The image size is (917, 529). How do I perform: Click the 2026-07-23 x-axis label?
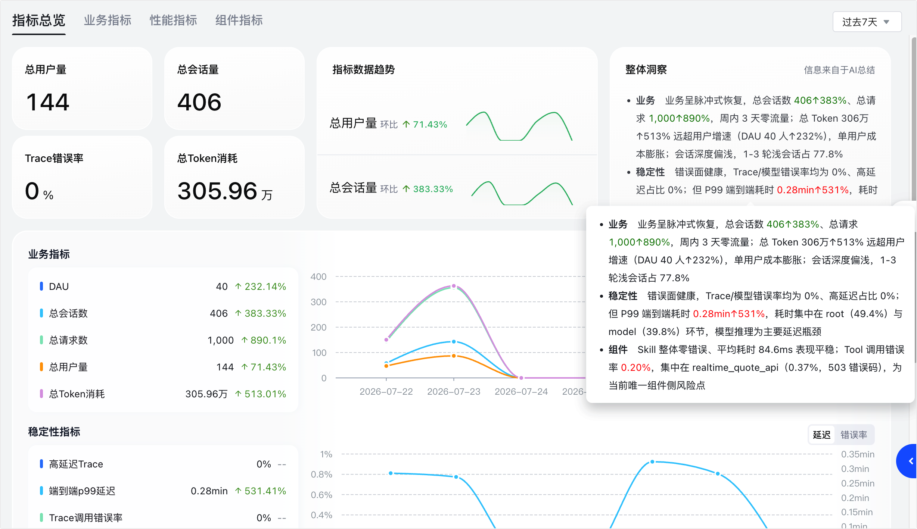point(454,392)
